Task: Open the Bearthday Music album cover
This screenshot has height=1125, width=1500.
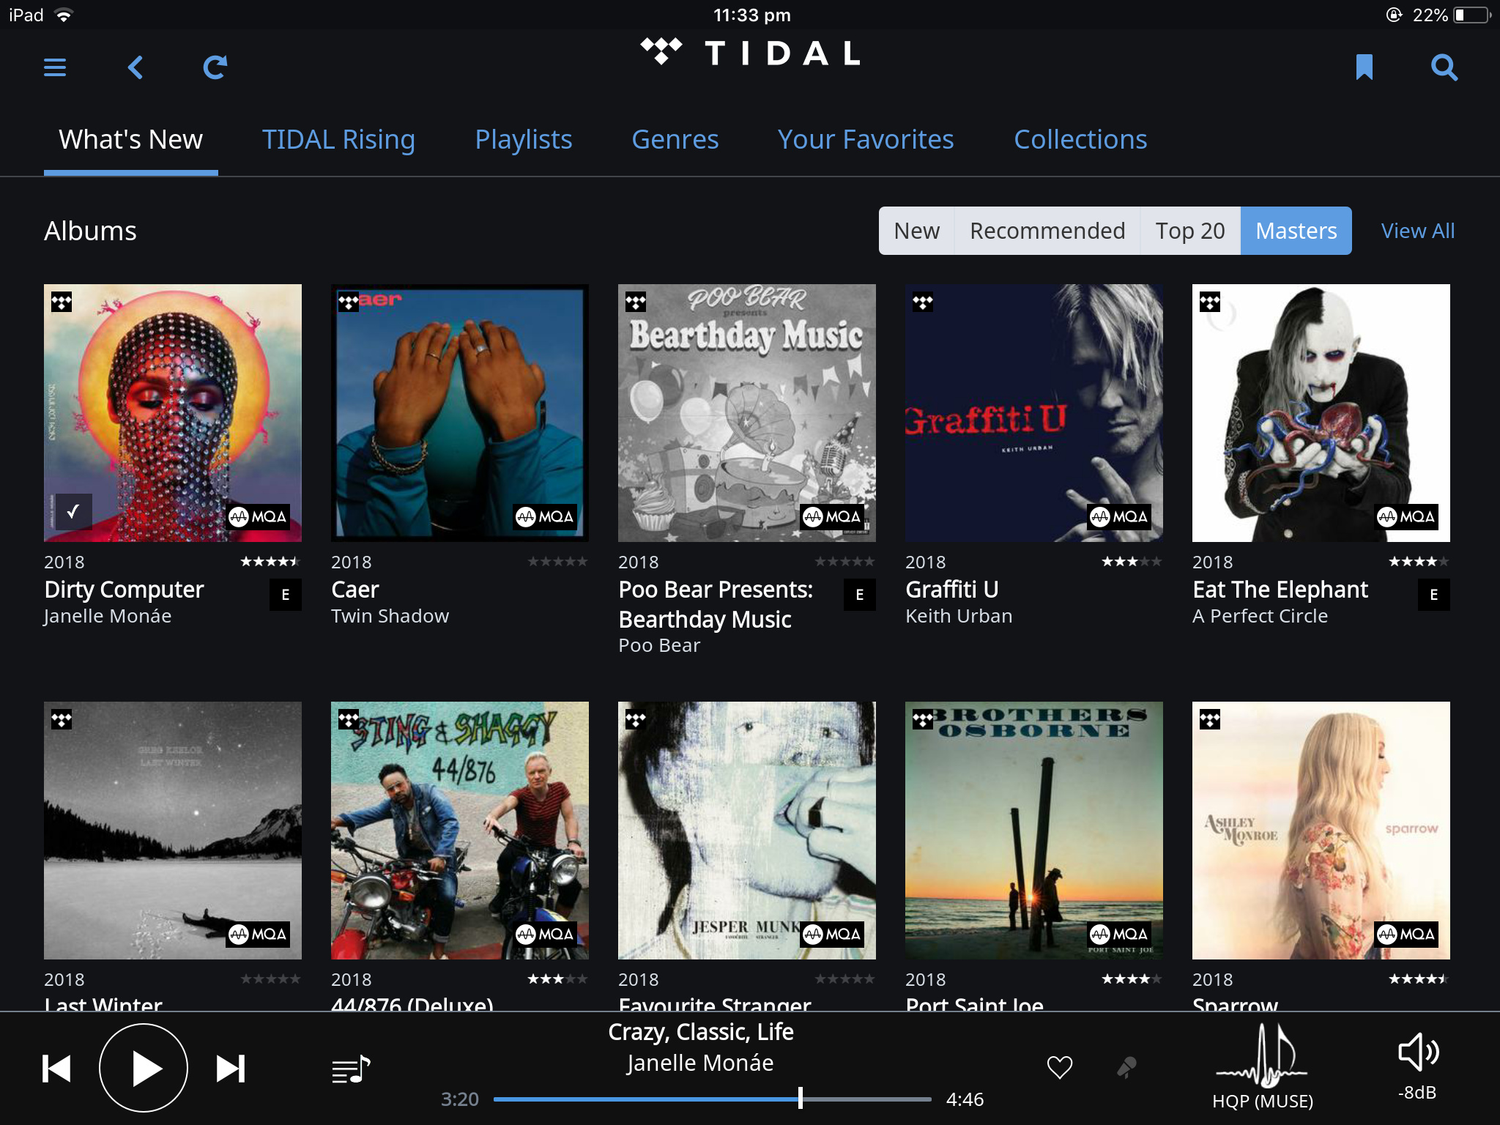Action: [x=747, y=413]
